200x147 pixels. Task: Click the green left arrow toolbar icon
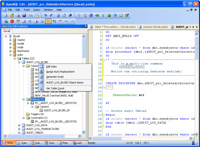[97, 16]
